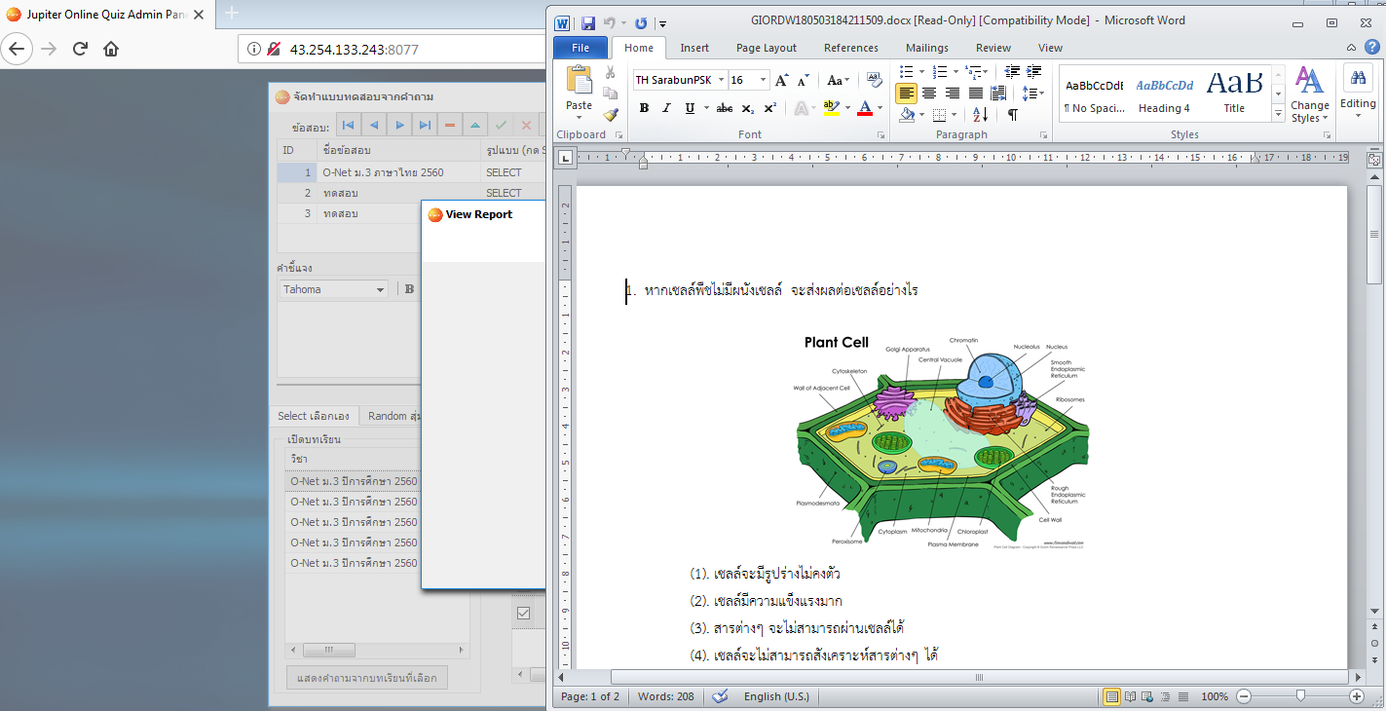Clear formatting with the eraser icon
Image resolution: width=1386 pixels, height=711 pixels.
point(874,80)
